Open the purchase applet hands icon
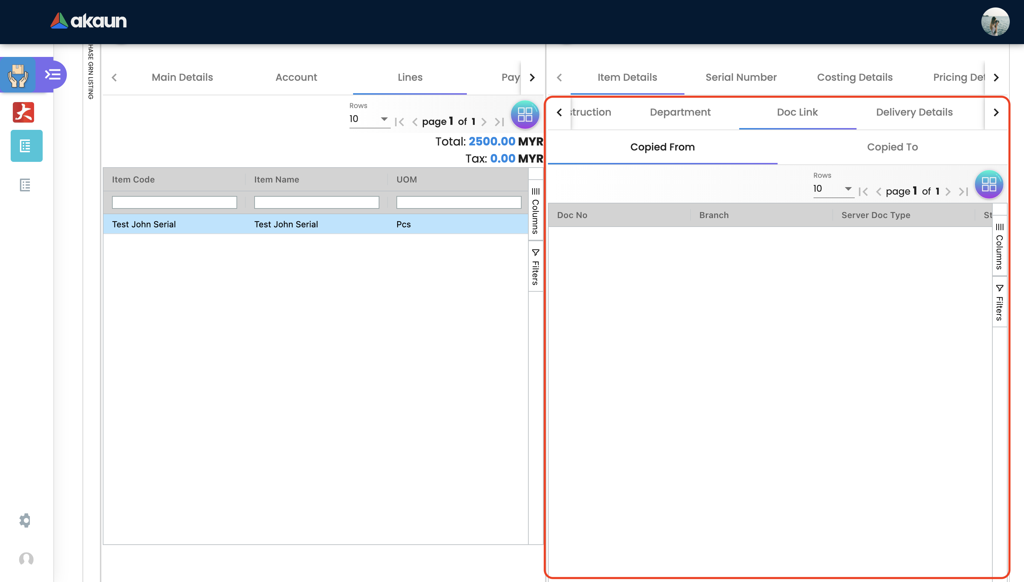 pos(18,75)
